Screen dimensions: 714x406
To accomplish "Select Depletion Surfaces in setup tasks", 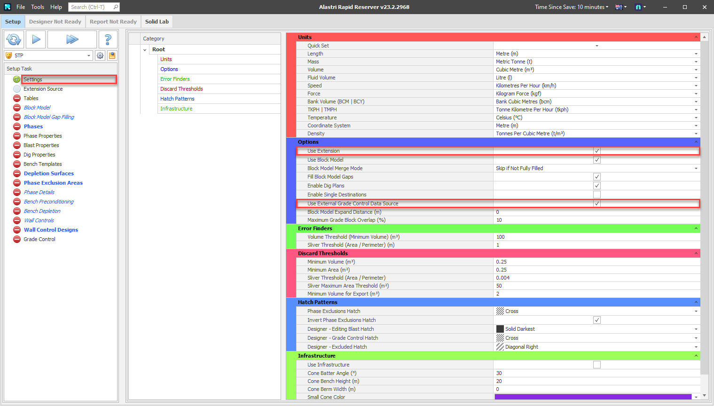I will 49,173.
